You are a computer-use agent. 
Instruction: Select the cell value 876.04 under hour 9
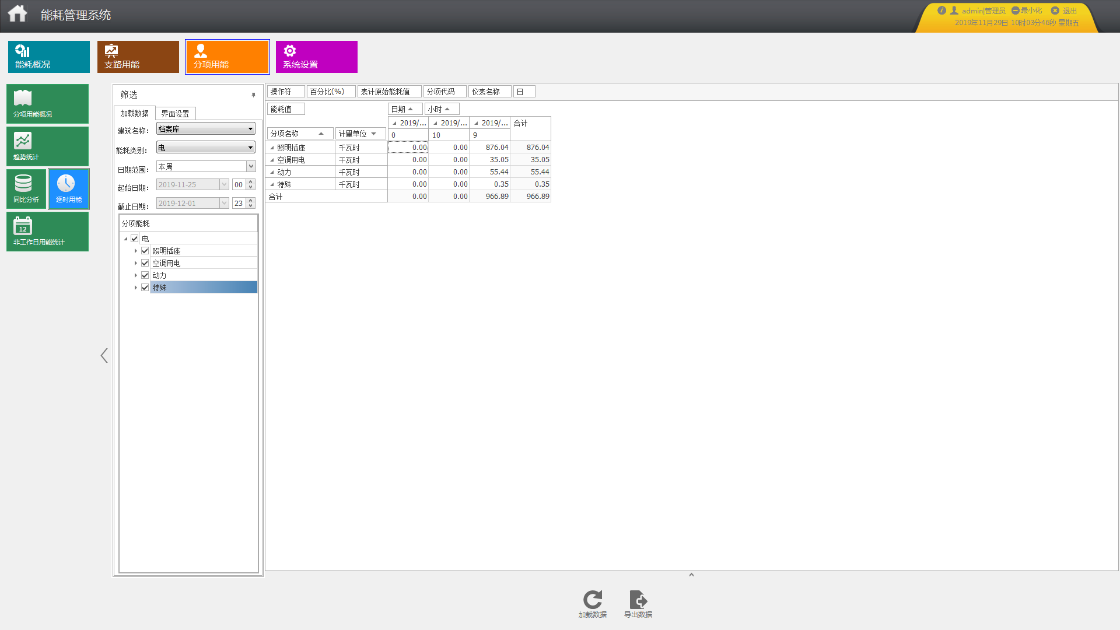(490, 148)
